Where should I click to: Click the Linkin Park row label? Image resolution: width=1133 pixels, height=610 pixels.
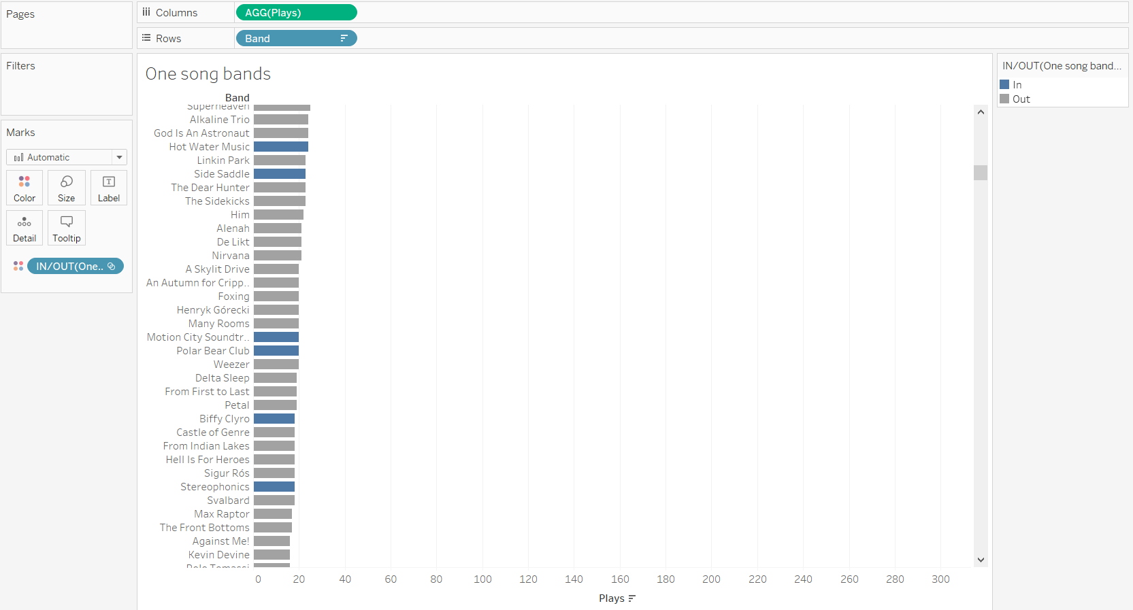(x=223, y=160)
